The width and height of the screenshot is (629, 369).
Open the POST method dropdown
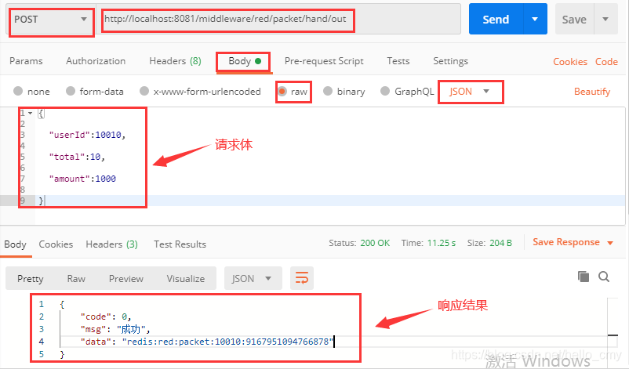click(x=50, y=20)
